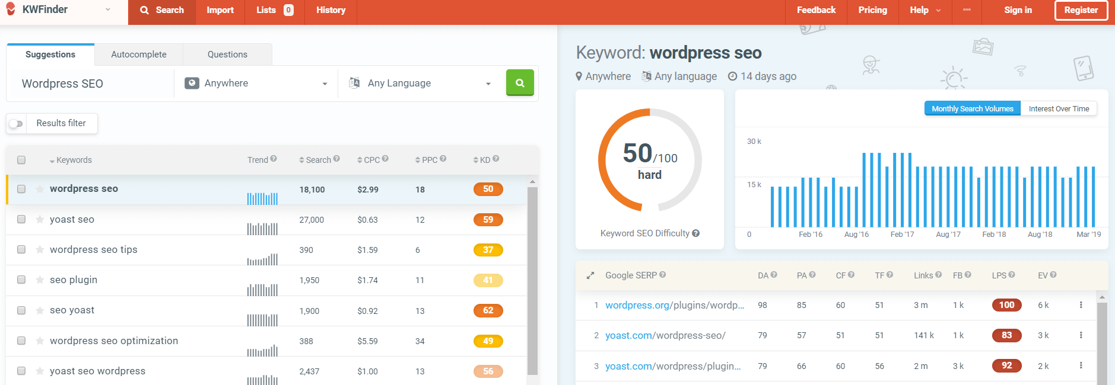The image size is (1115, 385).
Task: Click the EV column help icon
Action: [x=1053, y=275]
